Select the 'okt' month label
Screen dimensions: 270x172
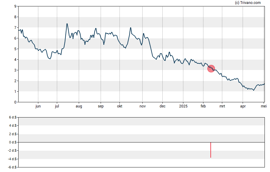[120, 106]
